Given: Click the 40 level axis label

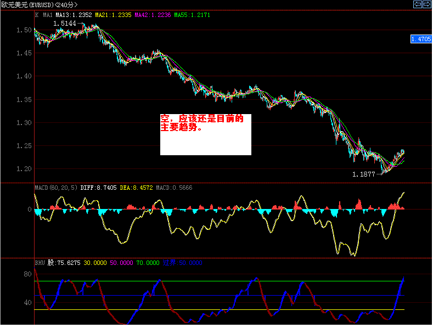Looking at the screenshot, I should pyautogui.click(x=27, y=303).
